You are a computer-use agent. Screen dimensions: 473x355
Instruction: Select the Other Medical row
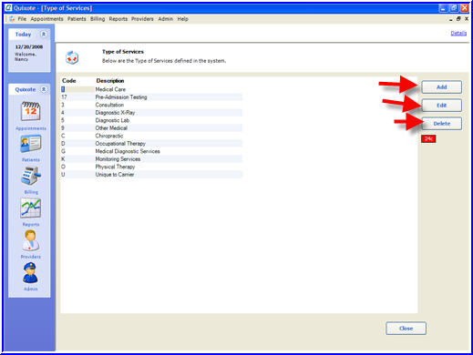coord(151,128)
